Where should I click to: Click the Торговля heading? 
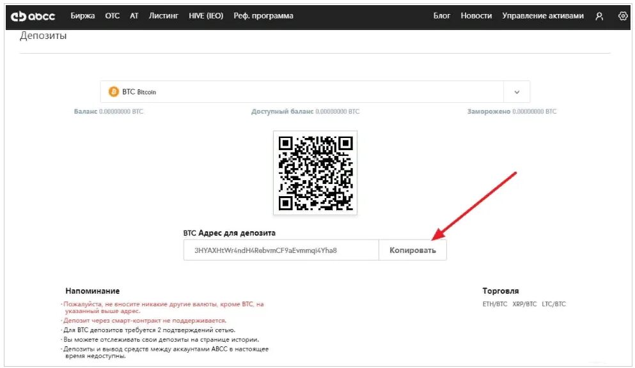500,291
